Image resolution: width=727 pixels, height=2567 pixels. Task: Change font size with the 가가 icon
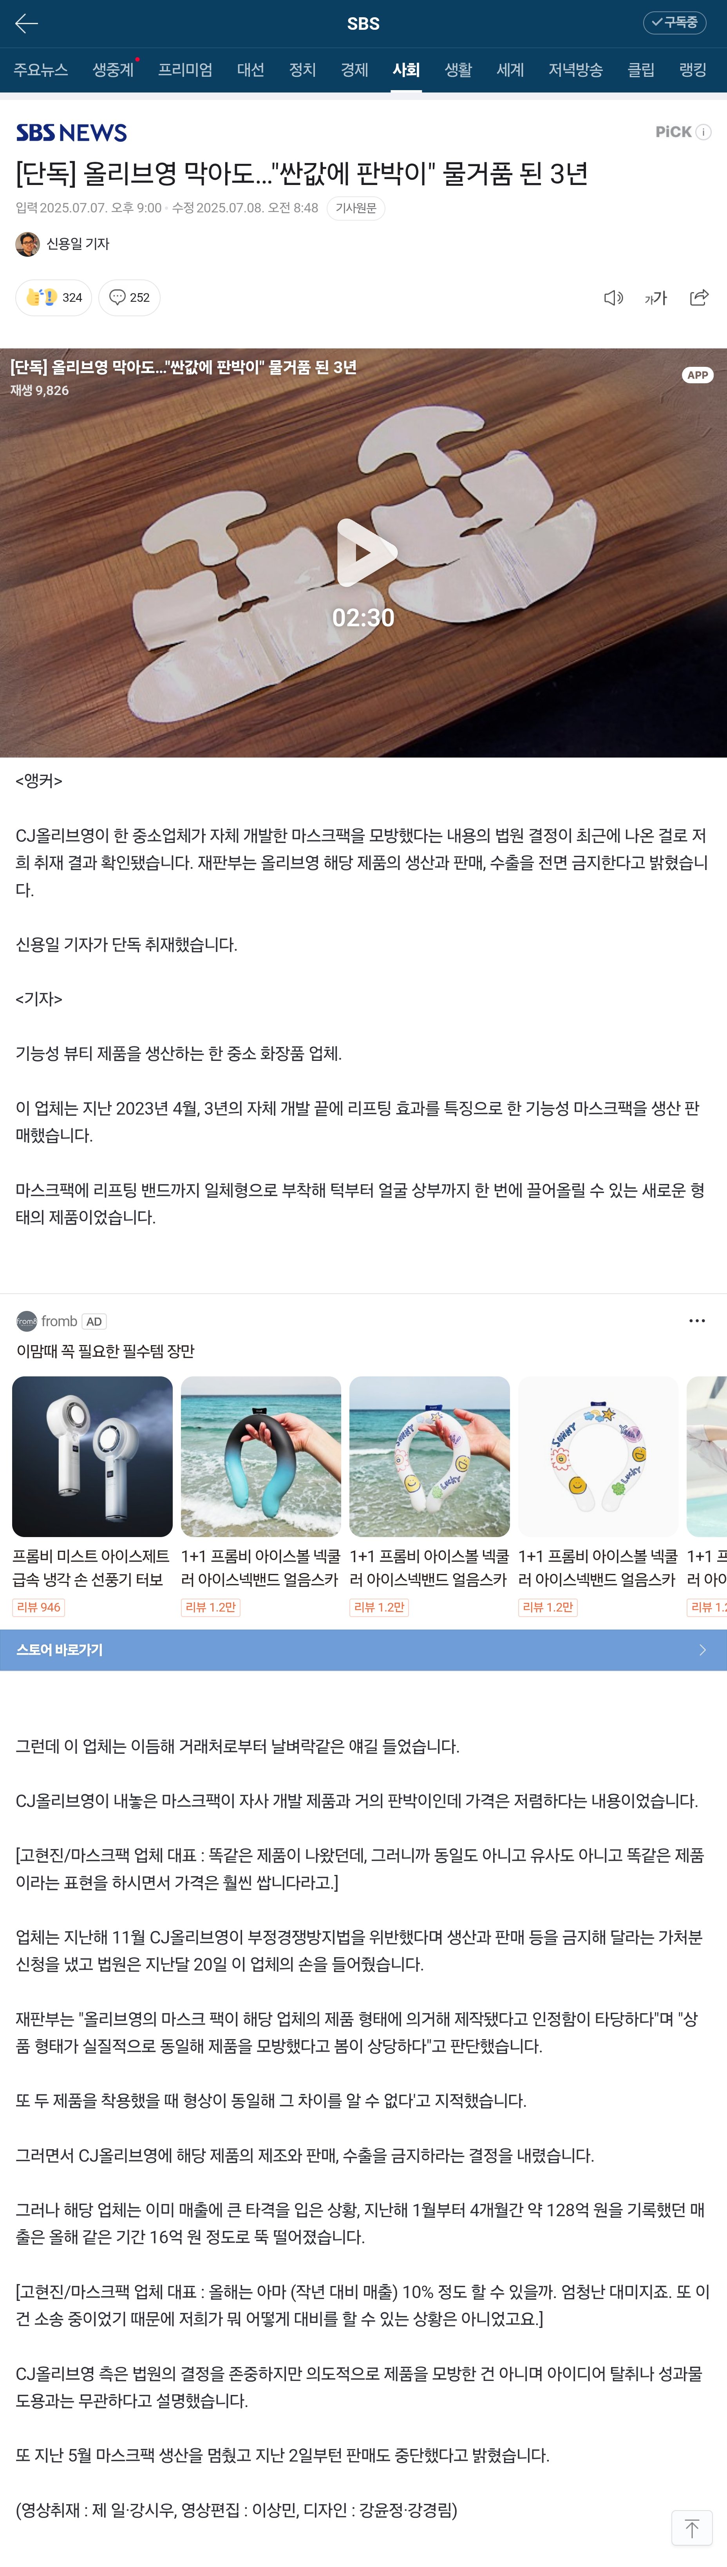point(655,298)
